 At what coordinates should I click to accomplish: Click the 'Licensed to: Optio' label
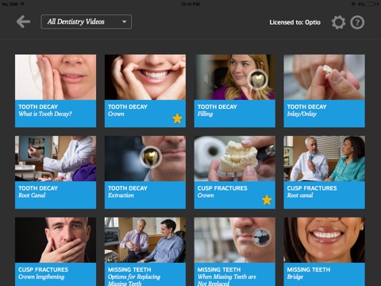[294, 22]
